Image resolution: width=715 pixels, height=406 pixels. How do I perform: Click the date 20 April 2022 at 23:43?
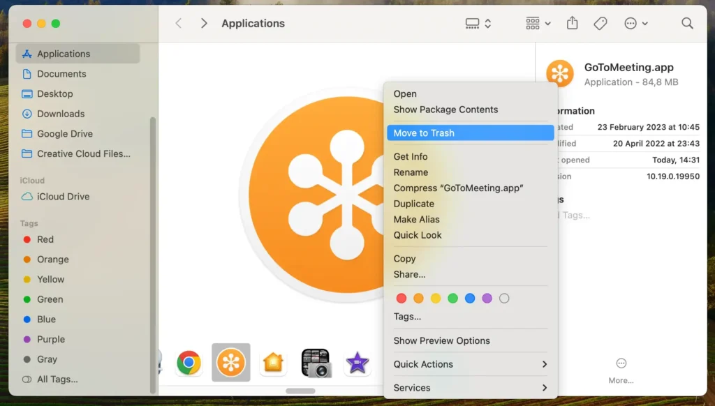click(x=656, y=144)
